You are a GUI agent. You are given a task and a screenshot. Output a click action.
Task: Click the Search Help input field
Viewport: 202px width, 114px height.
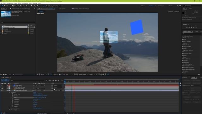[193, 6]
